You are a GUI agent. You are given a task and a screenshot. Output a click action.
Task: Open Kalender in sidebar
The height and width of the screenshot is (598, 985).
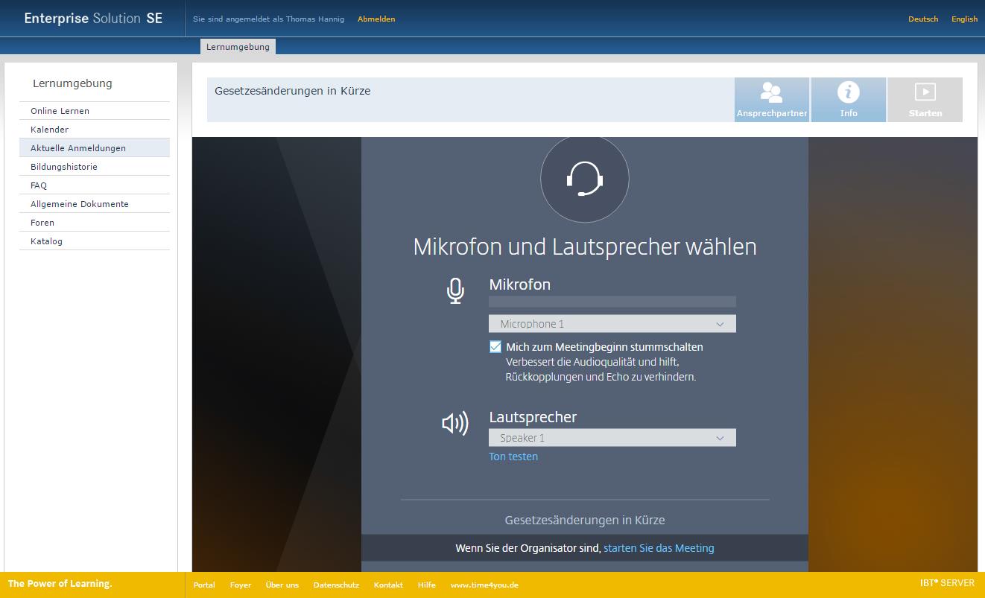[95, 130]
